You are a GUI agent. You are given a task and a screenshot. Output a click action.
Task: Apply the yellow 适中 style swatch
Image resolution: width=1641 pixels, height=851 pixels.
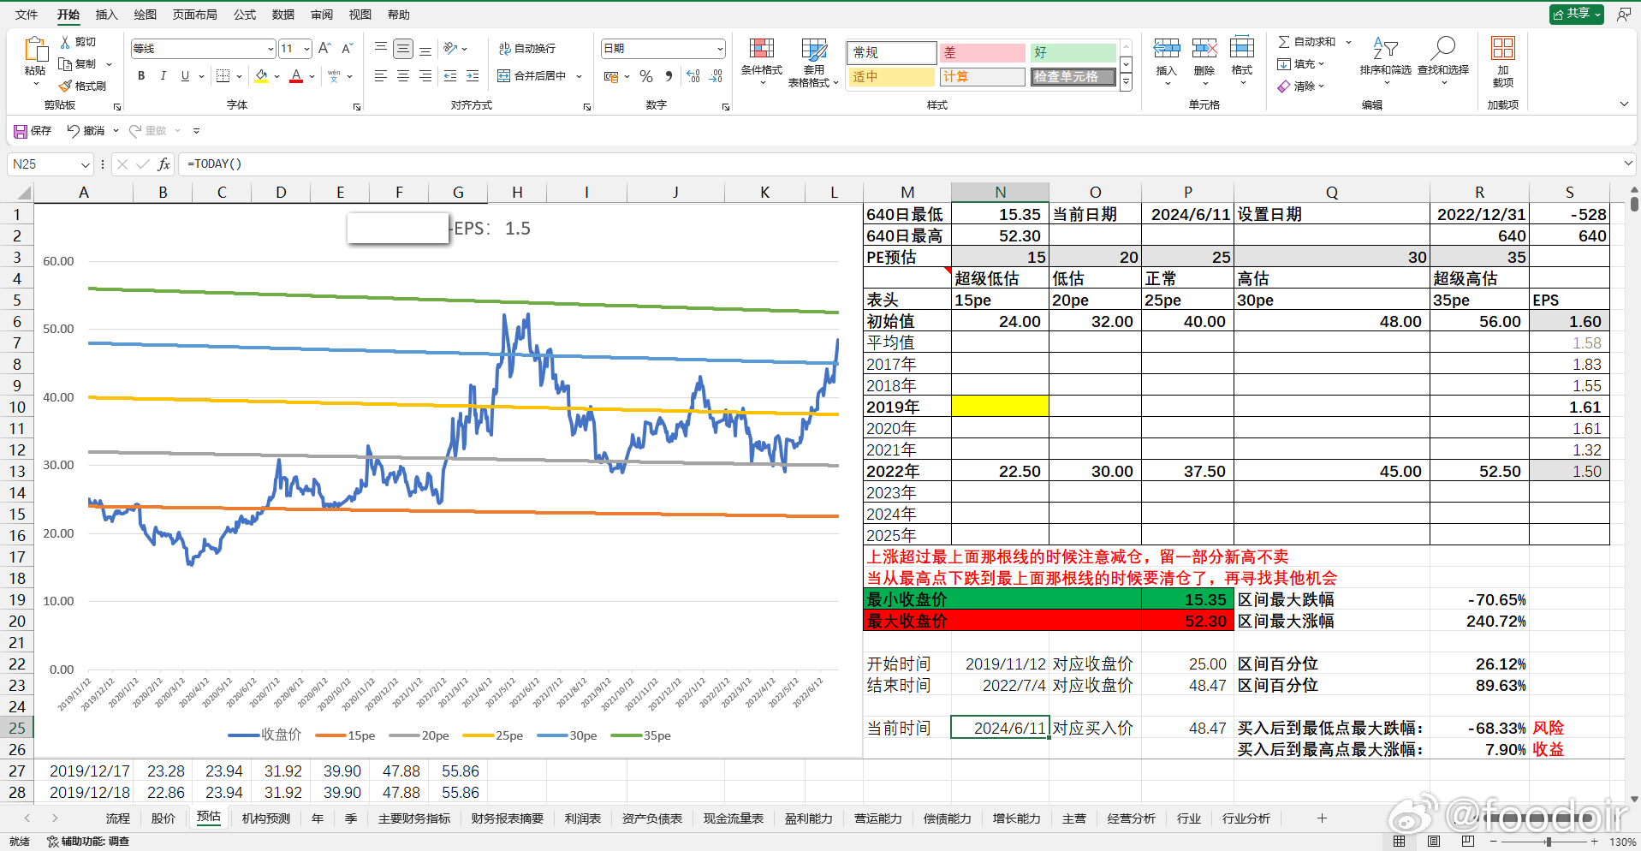pyautogui.click(x=892, y=77)
